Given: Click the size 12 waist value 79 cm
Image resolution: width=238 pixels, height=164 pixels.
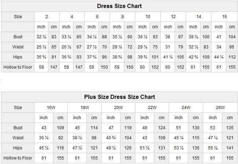Looking at the screenshot, I should (x=181, y=47).
